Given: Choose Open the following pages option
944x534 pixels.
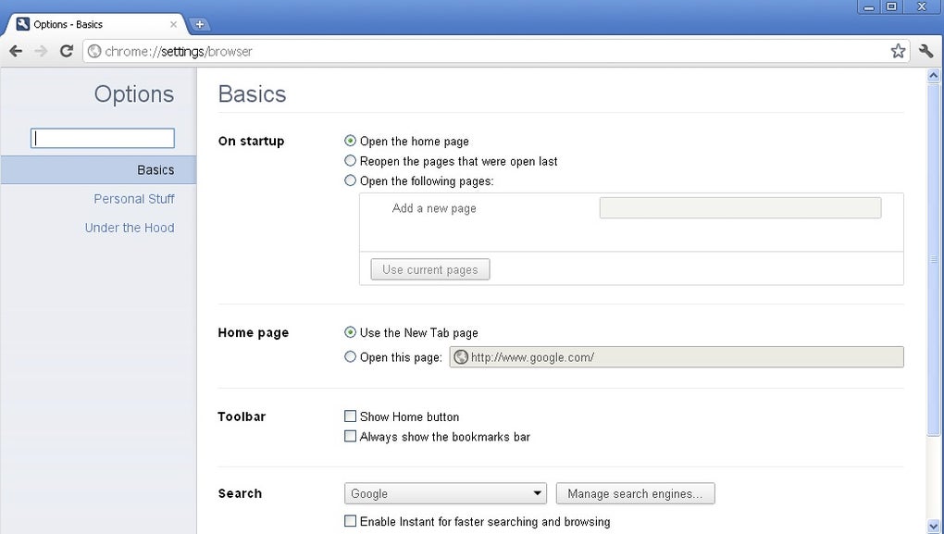Looking at the screenshot, I should pos(350,180).
